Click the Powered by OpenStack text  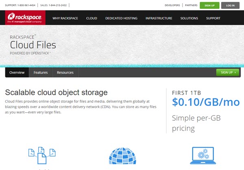[30, 53]
